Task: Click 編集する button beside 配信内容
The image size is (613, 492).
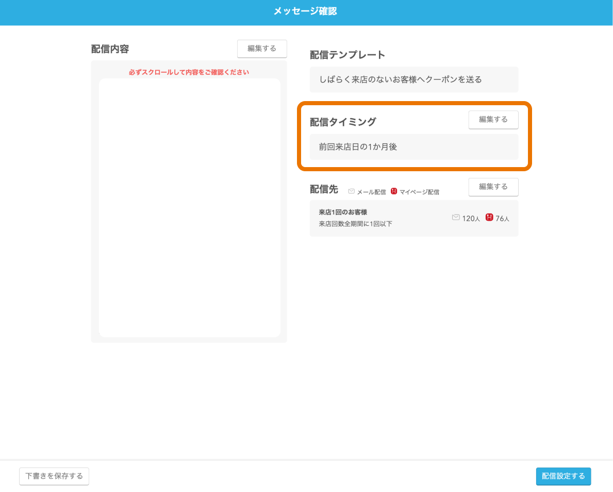Action: coord(262,49)
